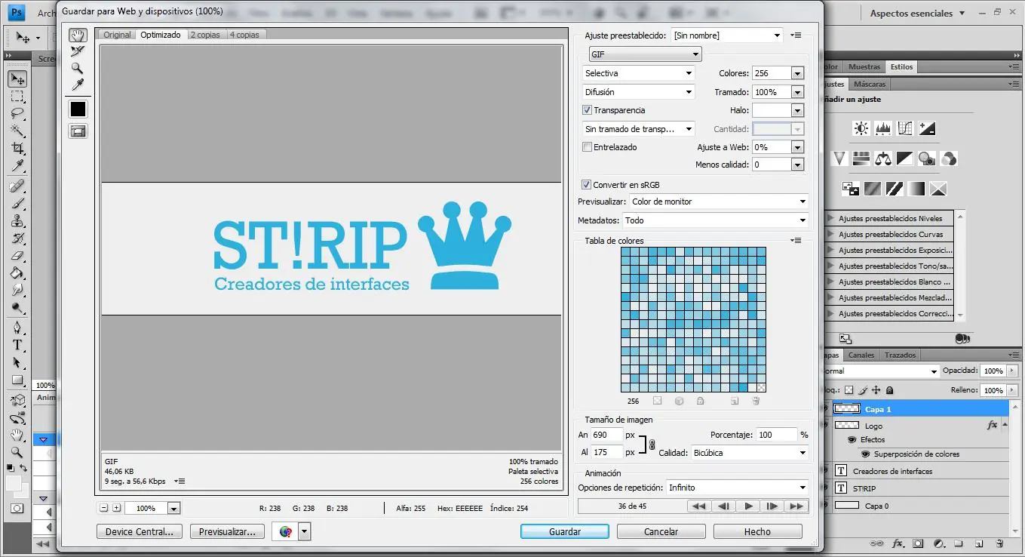Switch to the Original tab
The height and width of the screenshot is (557, 1025).
117,35
